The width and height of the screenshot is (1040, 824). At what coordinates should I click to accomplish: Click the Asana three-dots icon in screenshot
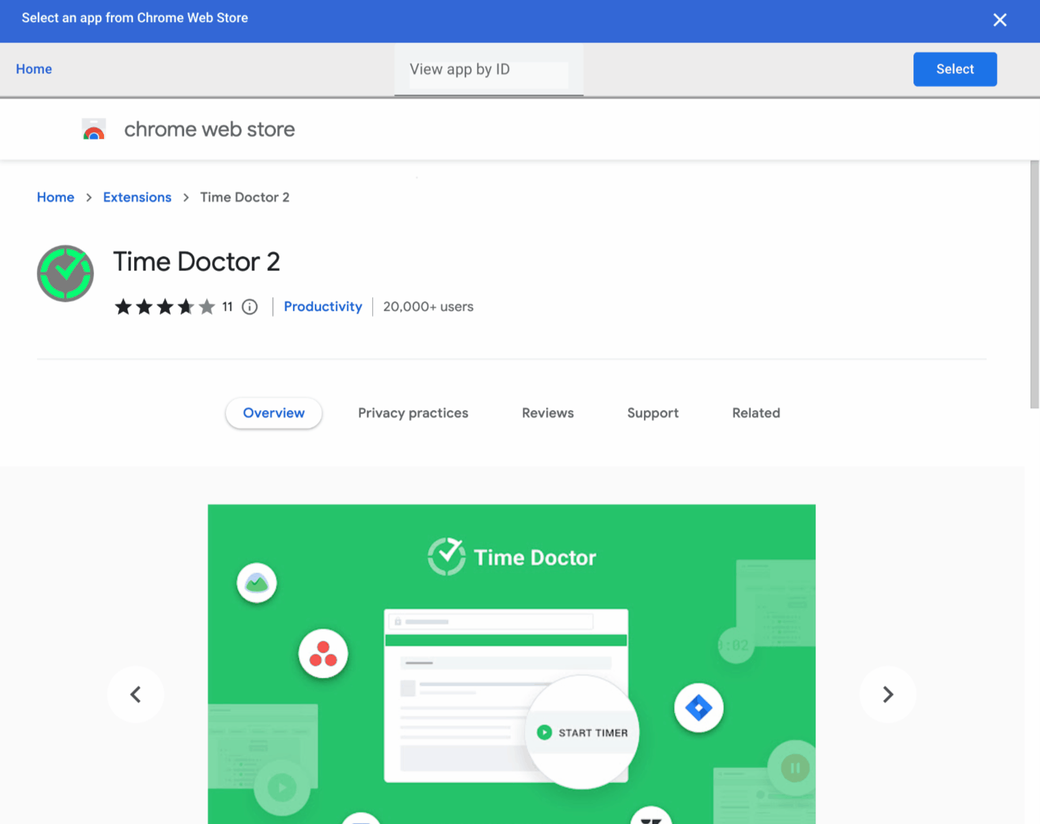(323, 654)
